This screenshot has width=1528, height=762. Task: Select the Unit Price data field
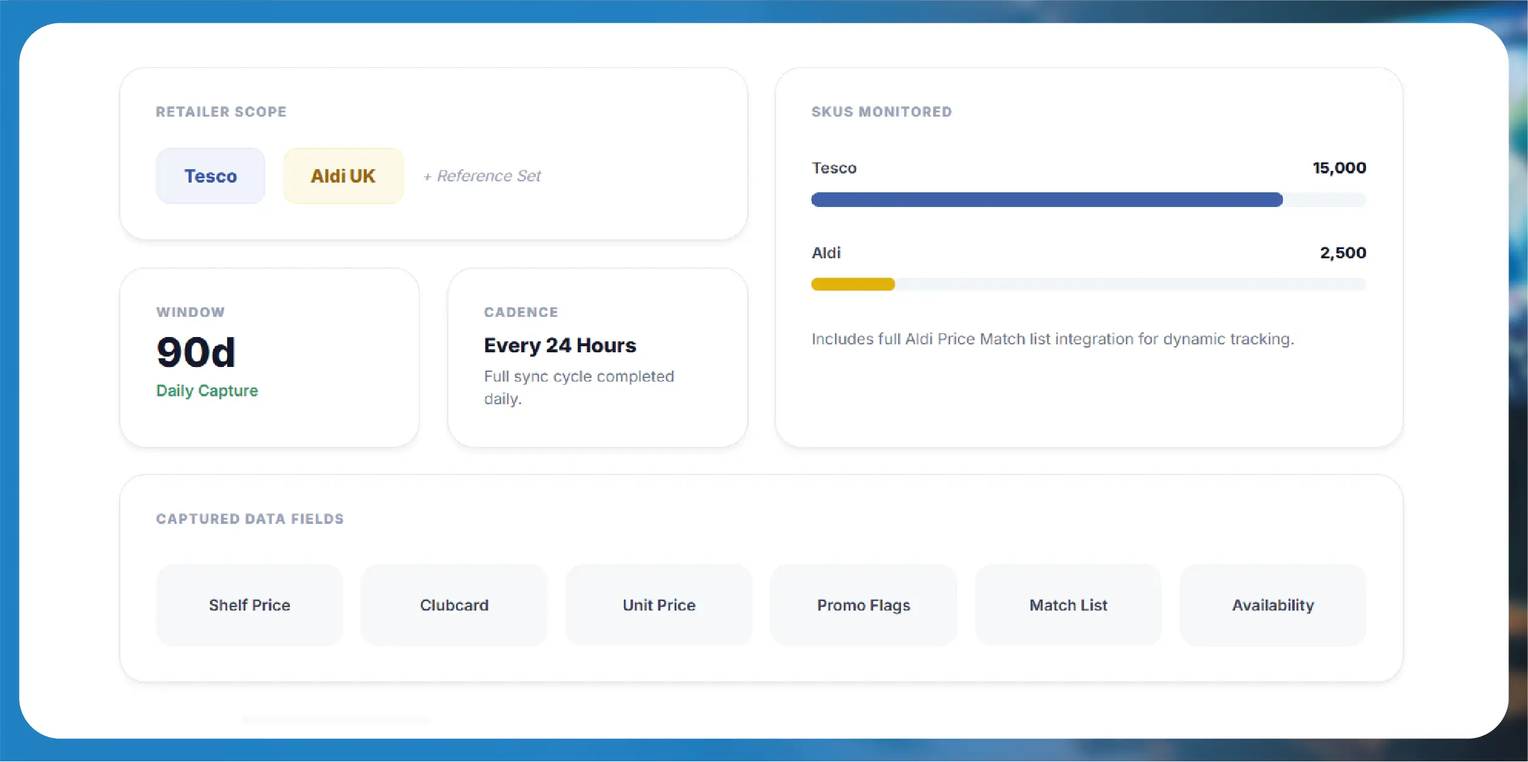point(659,605)
